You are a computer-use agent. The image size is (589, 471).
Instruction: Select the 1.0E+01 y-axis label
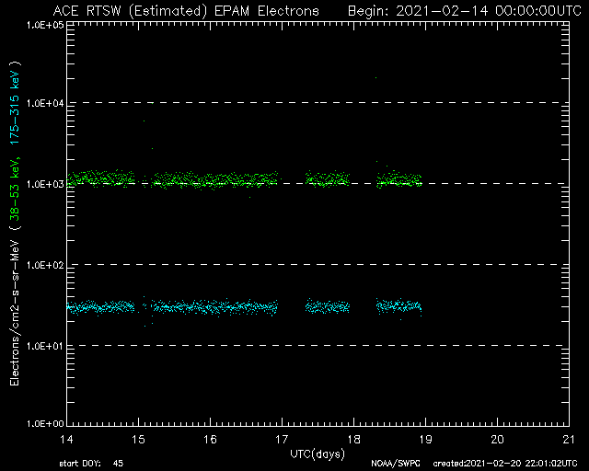[x=45, y=346]
